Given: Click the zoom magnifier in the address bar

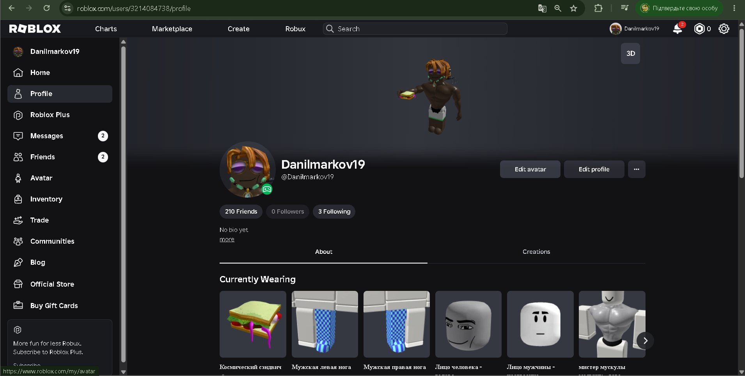Looking at the screenshot, I should click(558, 8).
